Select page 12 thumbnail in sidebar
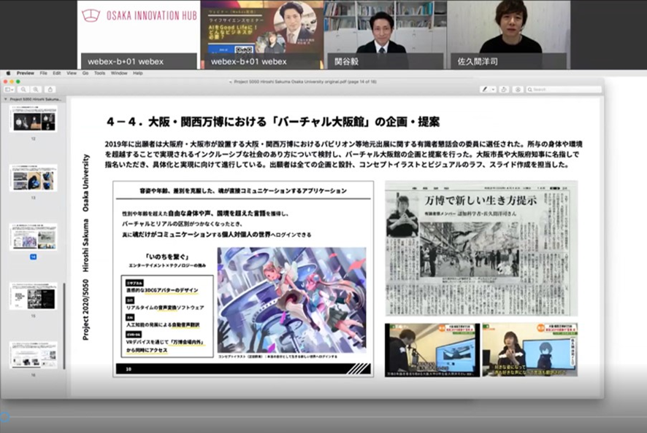Image resolution: width=647 pixels, height=433 pixels. tap(33, 120)
